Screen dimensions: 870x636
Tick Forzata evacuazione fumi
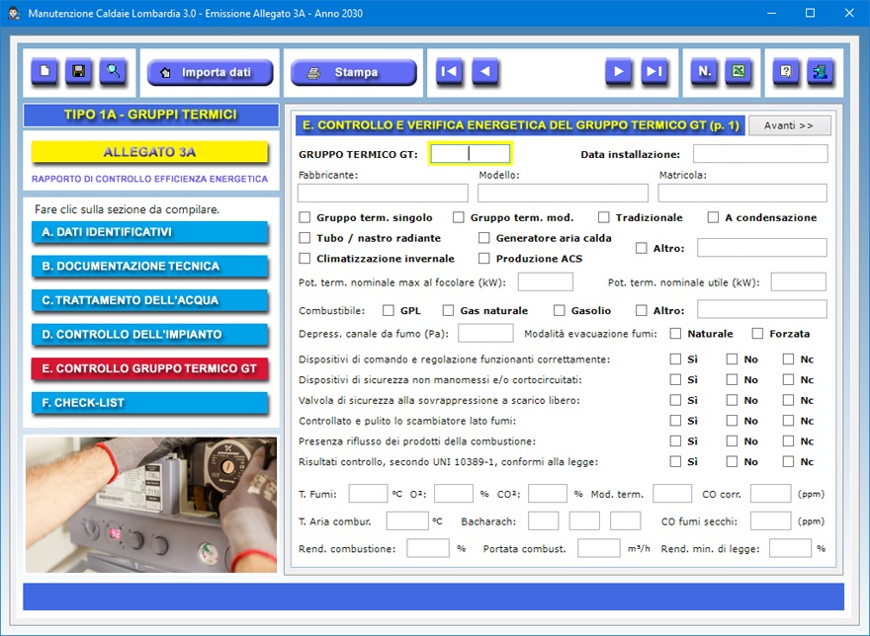point(757,334)
